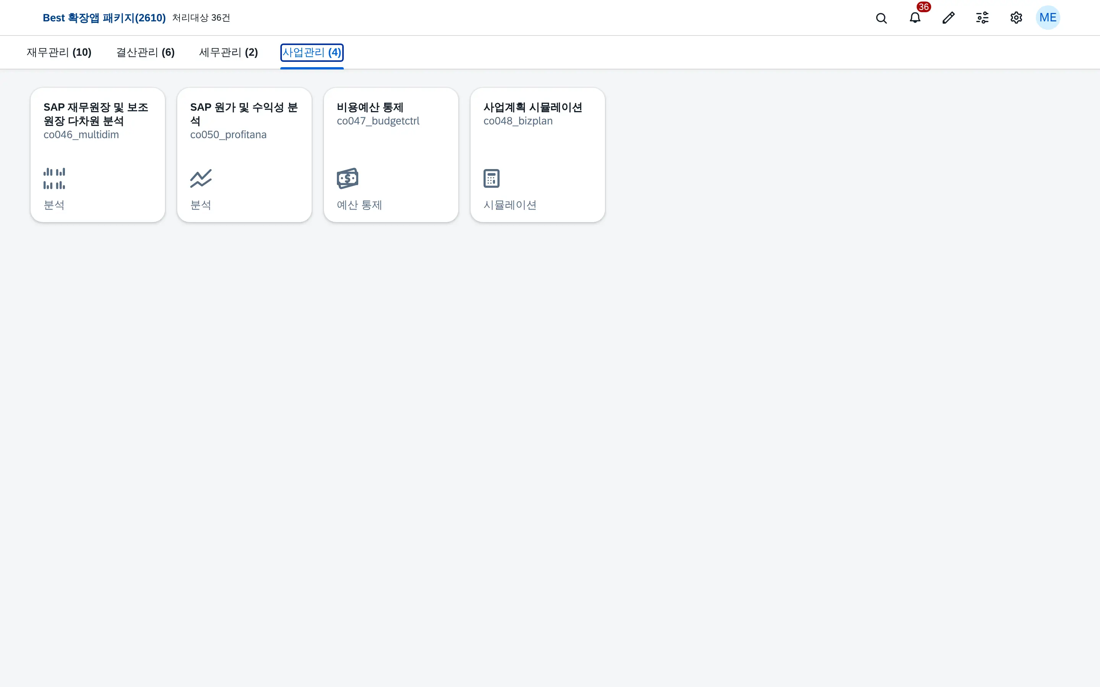Open the sliders personalization icon
Screen dimensions: 1100x687
(x=982, y=18)
